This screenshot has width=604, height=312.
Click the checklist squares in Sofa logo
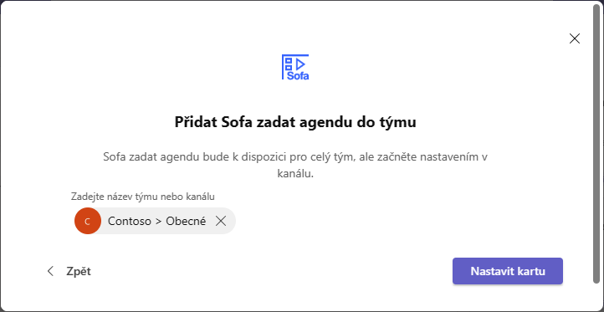click(x=289, y=64)
